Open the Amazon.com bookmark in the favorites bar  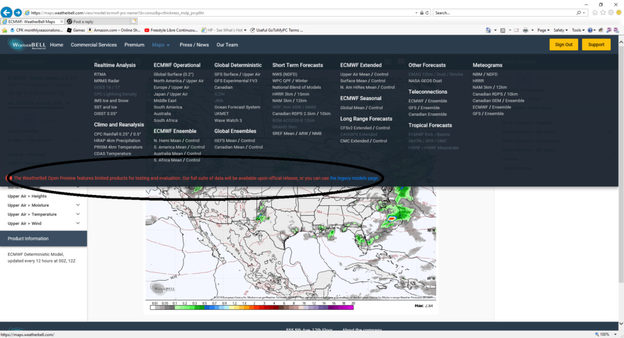[x=115, y=30]
